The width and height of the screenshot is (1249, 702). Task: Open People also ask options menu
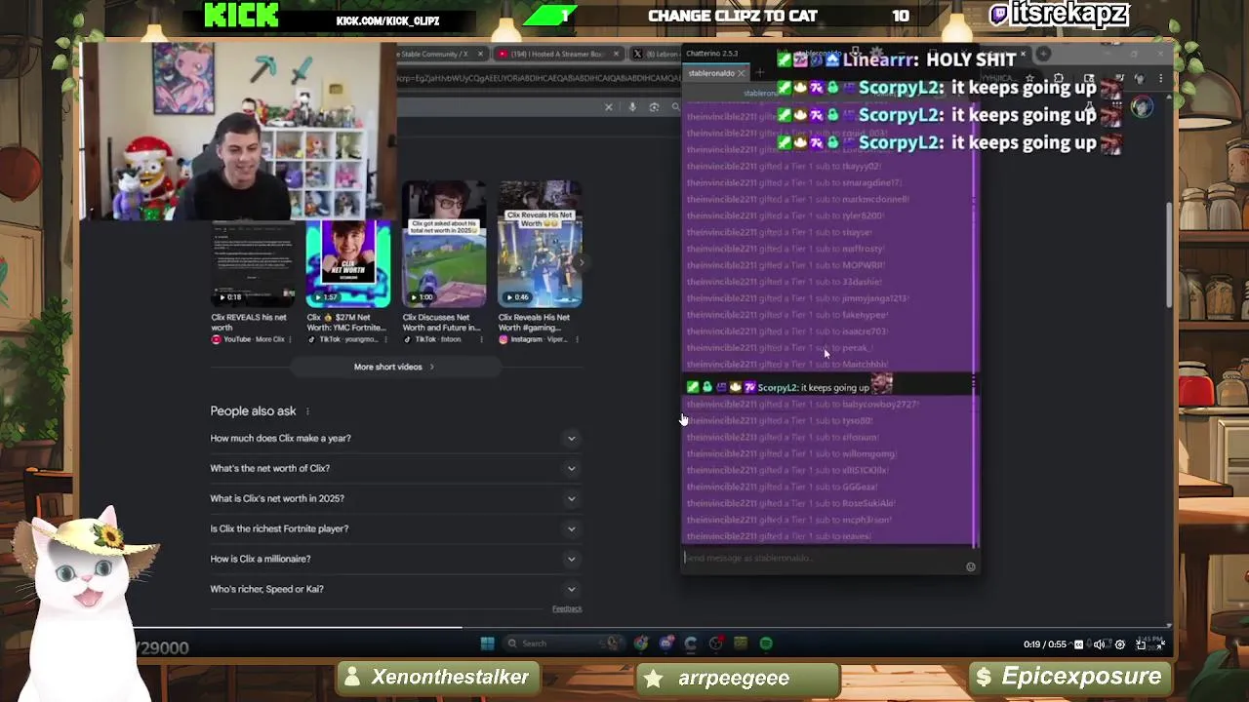coord(307,411)
